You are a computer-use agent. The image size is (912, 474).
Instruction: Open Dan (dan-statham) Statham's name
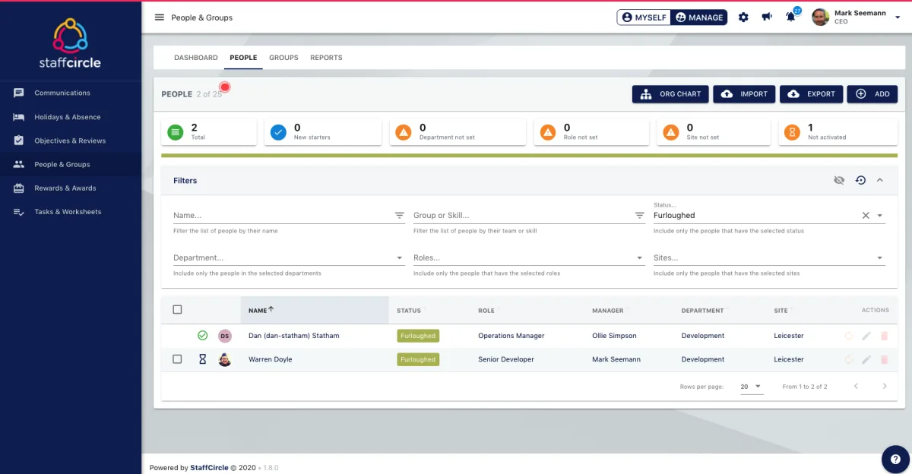[x=294, y=336]
